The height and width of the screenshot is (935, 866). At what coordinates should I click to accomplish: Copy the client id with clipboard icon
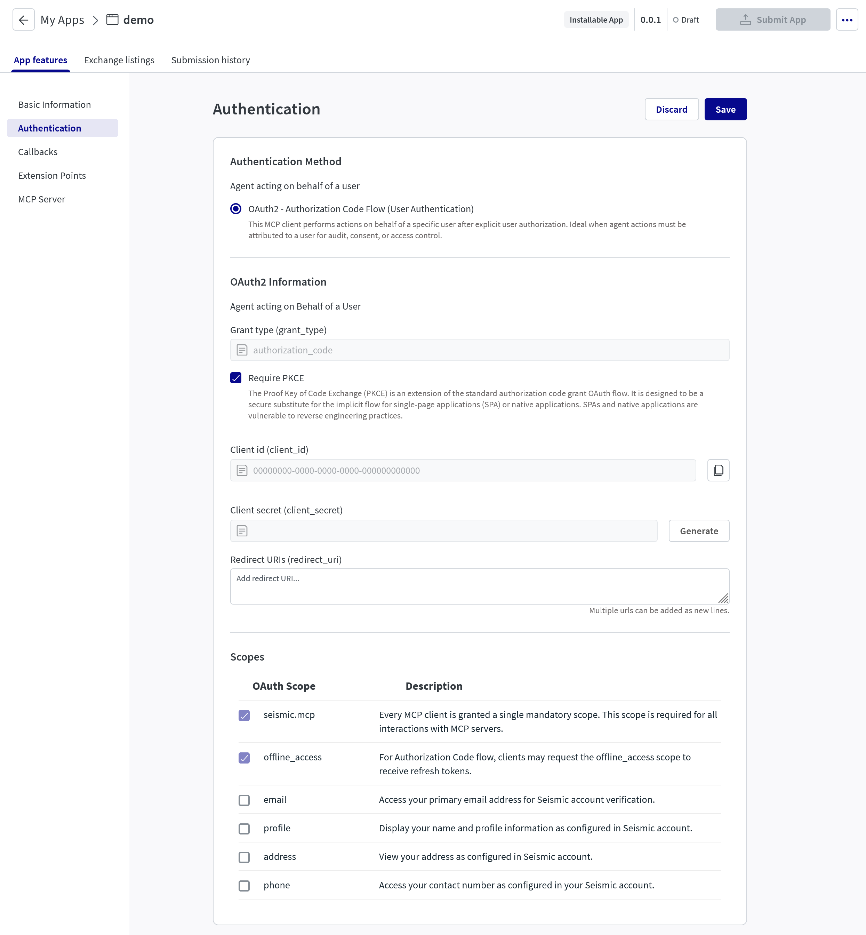(718, 470)
